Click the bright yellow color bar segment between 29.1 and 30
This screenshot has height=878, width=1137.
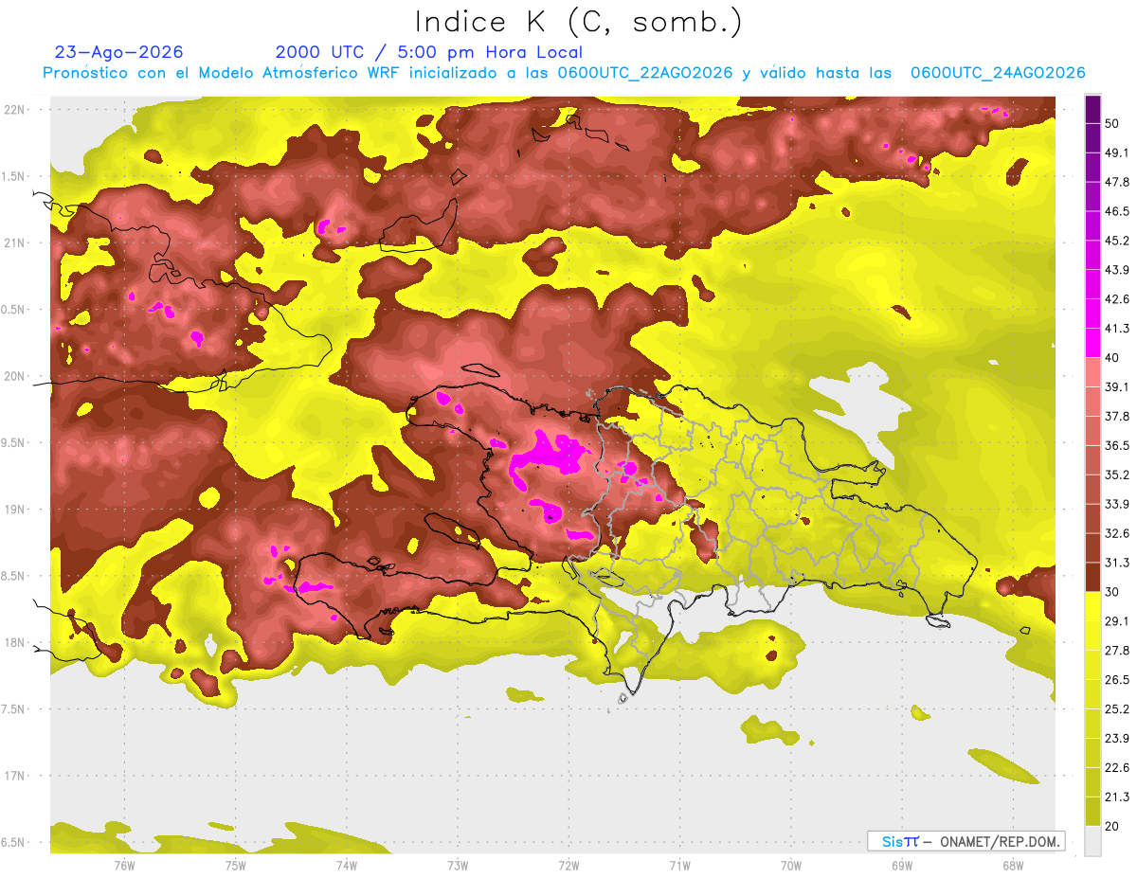(1092, 606)
